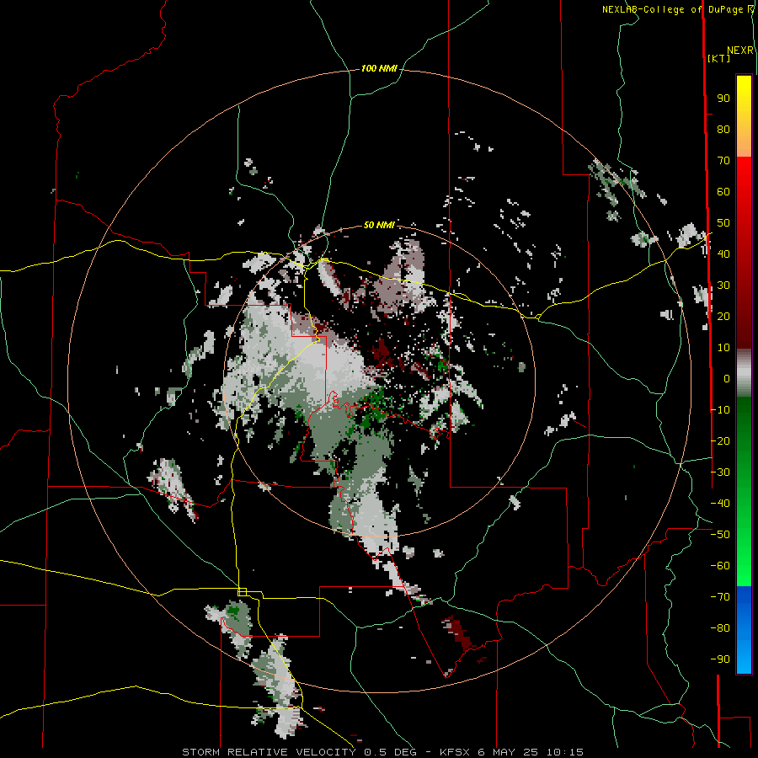This screenshot has width=758, height=758.
Task: Click the NEXLAB-College of DuPage label
Action: [x=677, y=9]
